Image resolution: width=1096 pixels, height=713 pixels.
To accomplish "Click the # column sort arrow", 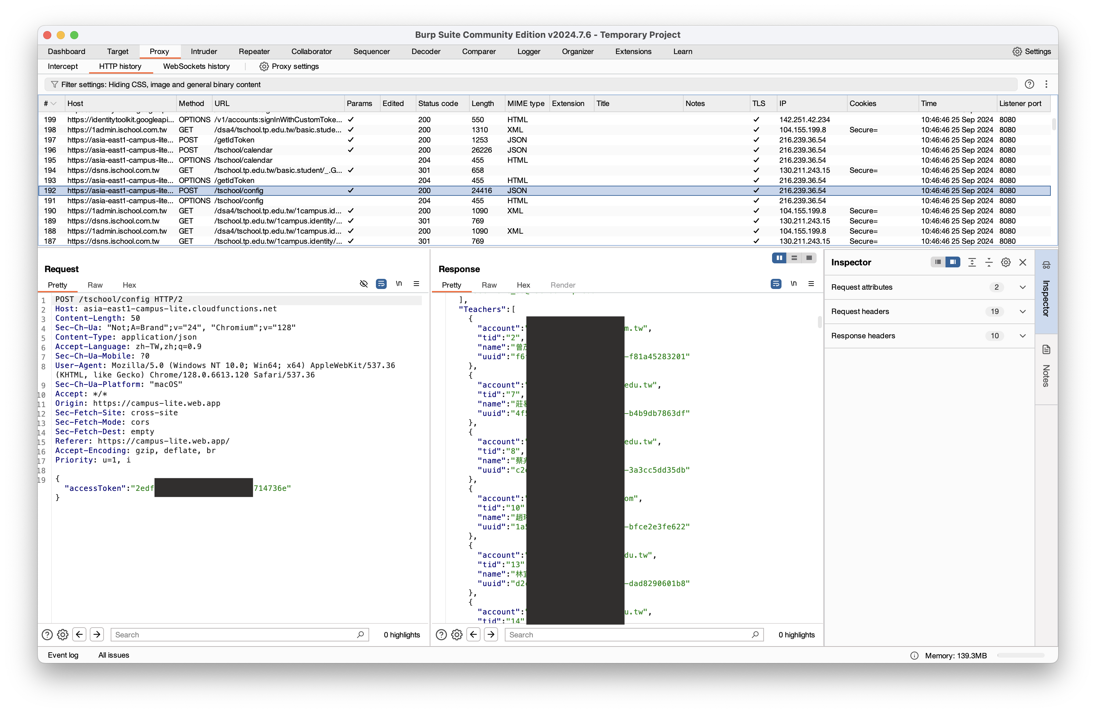I will coord(54,104).
